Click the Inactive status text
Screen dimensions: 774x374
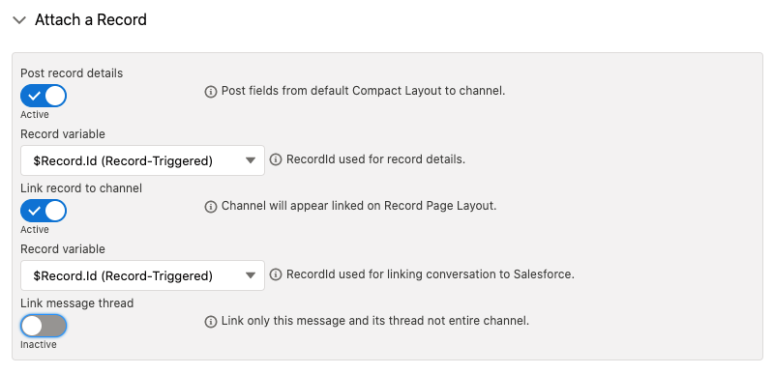[x=39, y=344]
